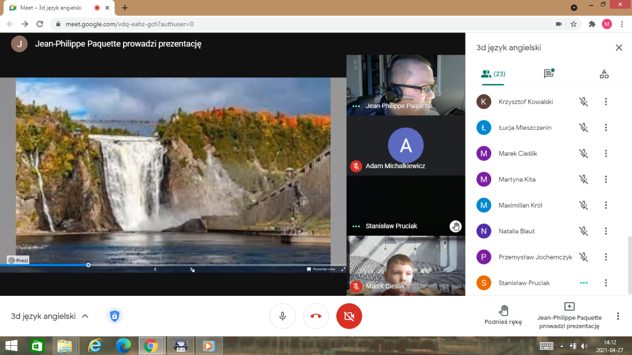Toggle the microphone button
The height and width of the screenshot is (355, 632).
282,316
